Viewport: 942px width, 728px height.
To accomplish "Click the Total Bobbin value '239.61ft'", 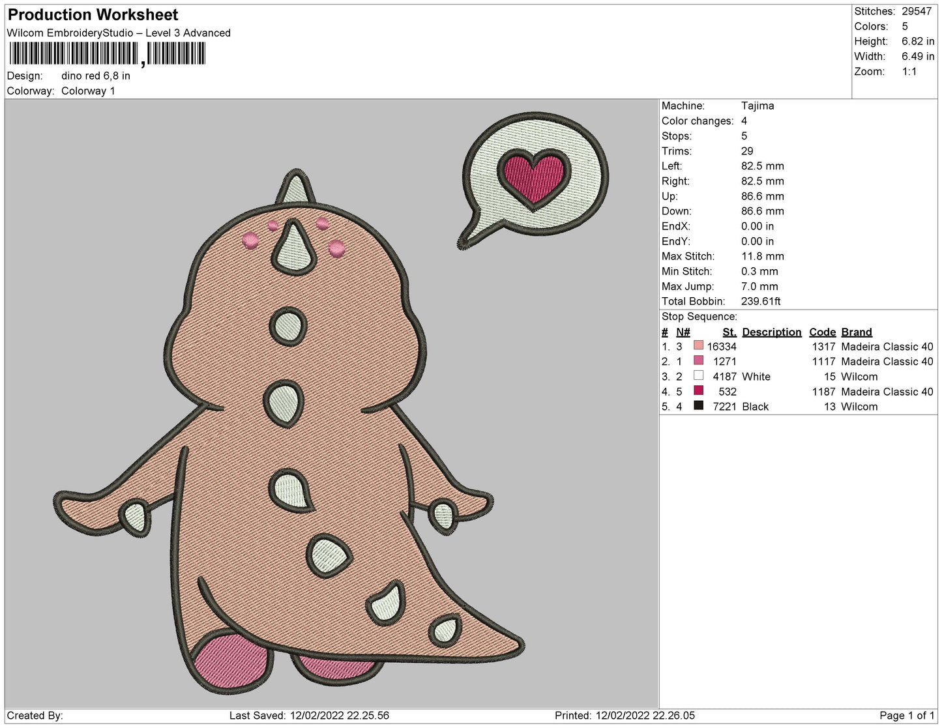I will (x=761, y=301).
